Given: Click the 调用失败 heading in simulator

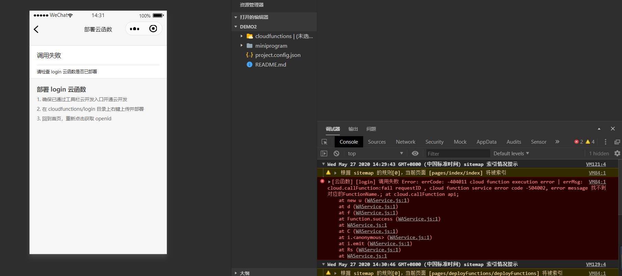Looking at the screenshot, I should pos(49,56).
